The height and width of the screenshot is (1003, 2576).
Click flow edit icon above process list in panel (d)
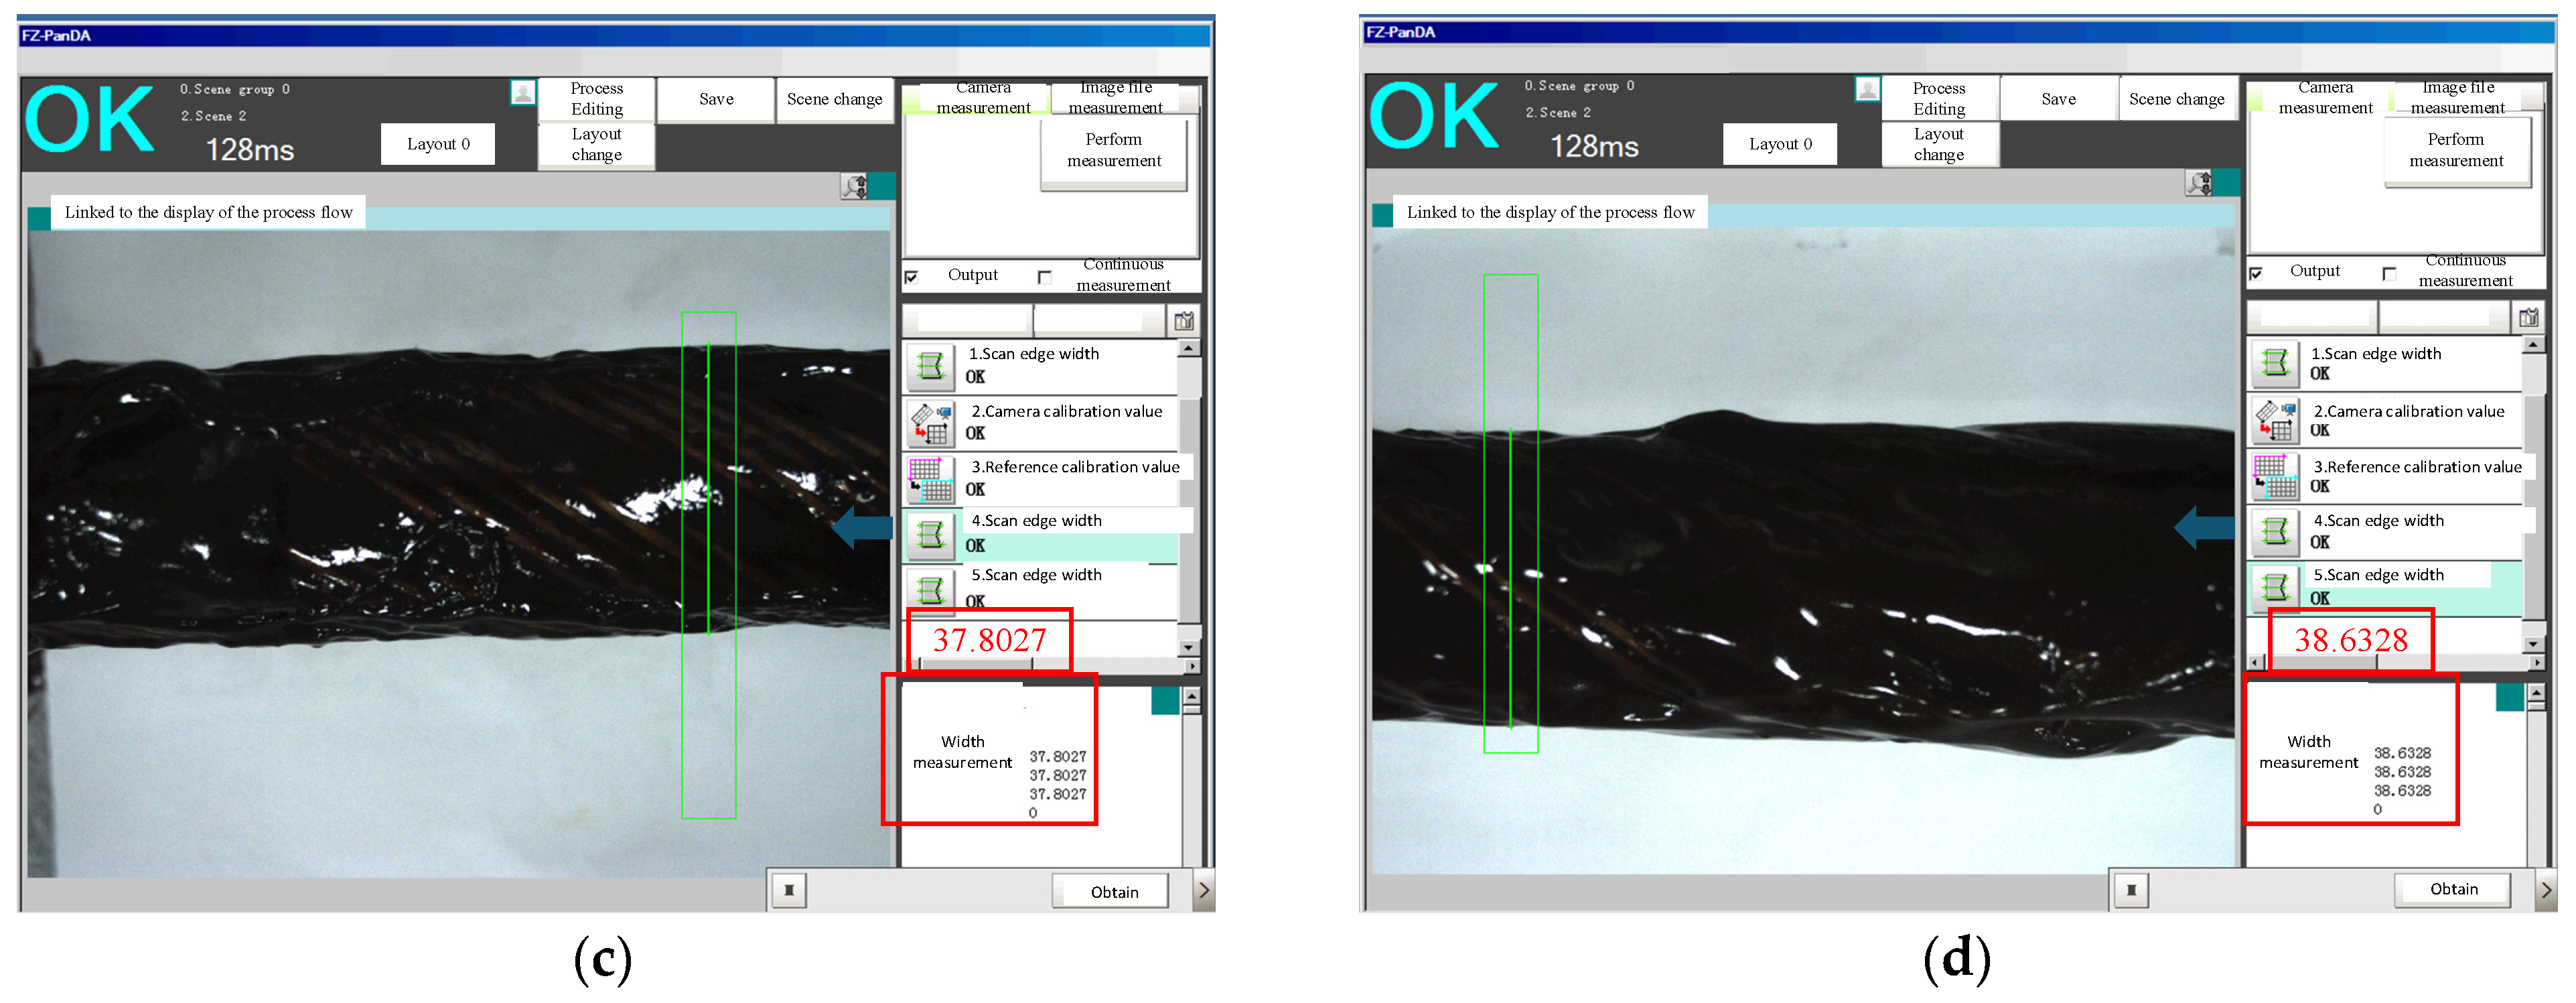tap(2528, 318)
